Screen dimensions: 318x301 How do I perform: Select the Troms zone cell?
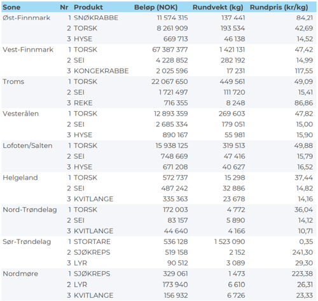coord(13,82)
